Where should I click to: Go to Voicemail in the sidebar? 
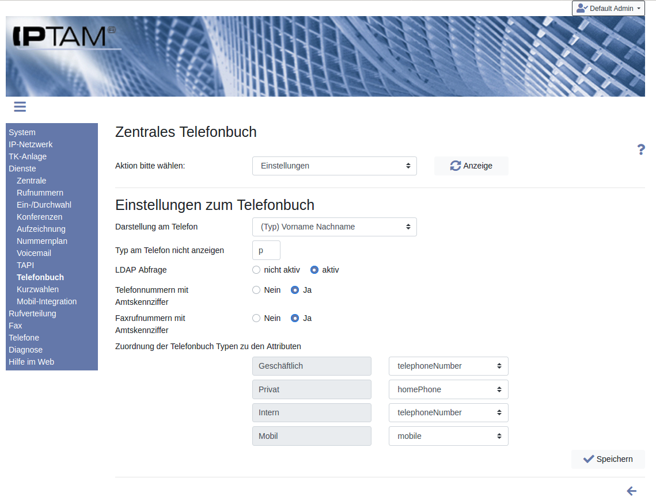[34, 253]
